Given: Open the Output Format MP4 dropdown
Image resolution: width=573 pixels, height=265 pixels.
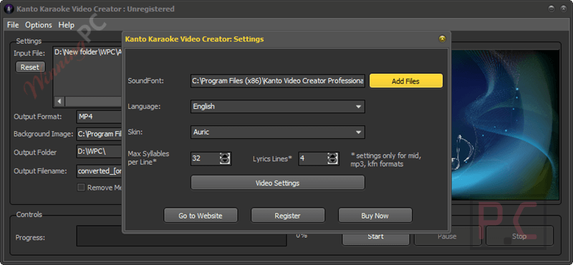Looking at the screenshot, I should [100, 117].
